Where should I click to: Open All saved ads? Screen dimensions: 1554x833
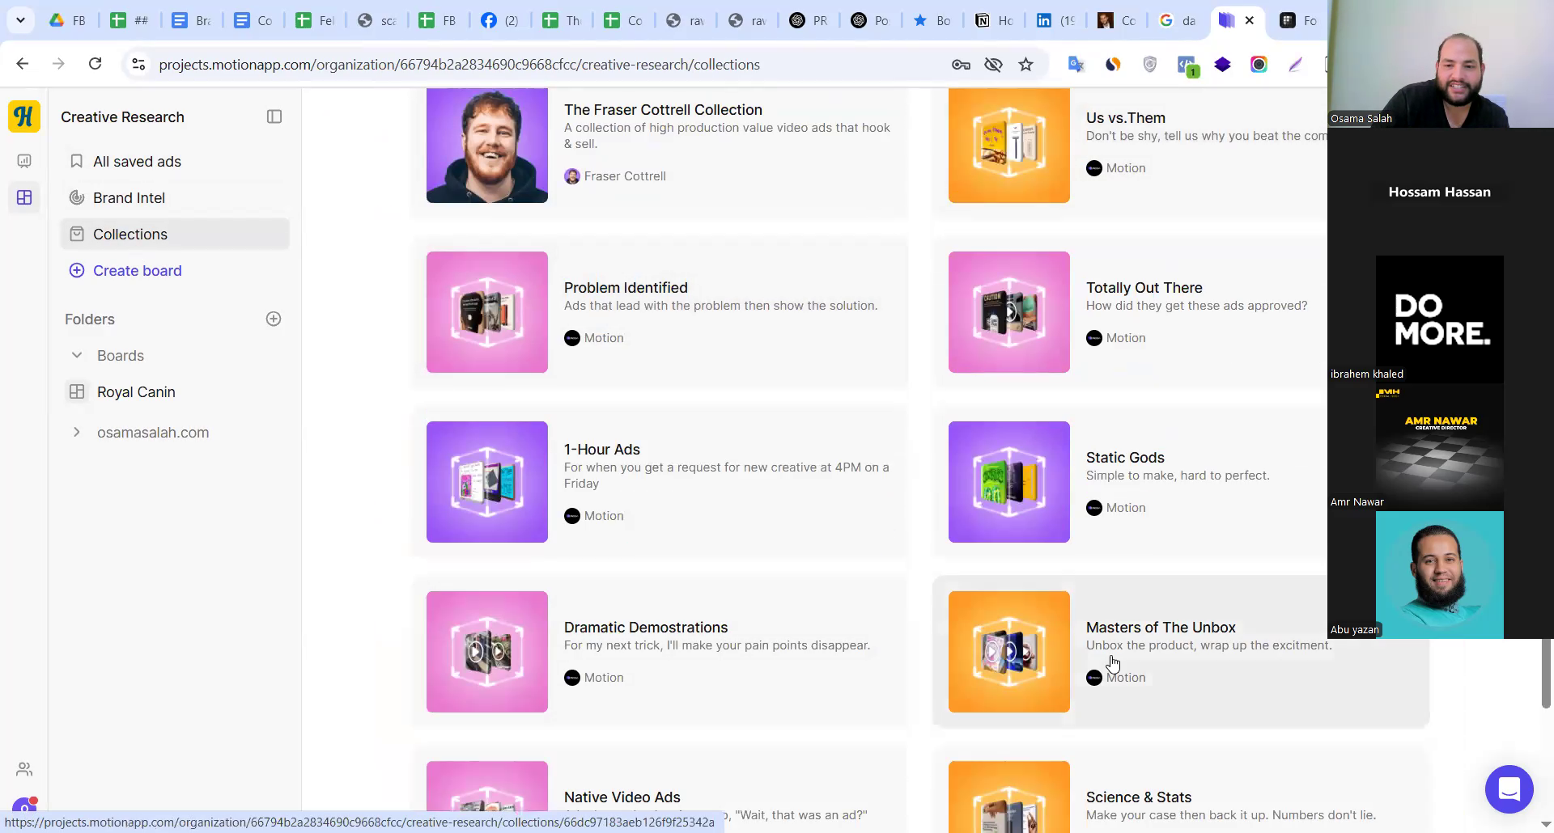tap(175, 161)
